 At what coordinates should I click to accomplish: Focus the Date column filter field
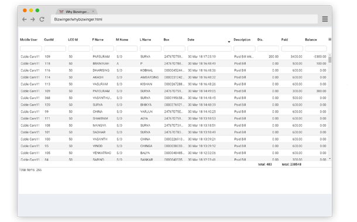(210, 49)
